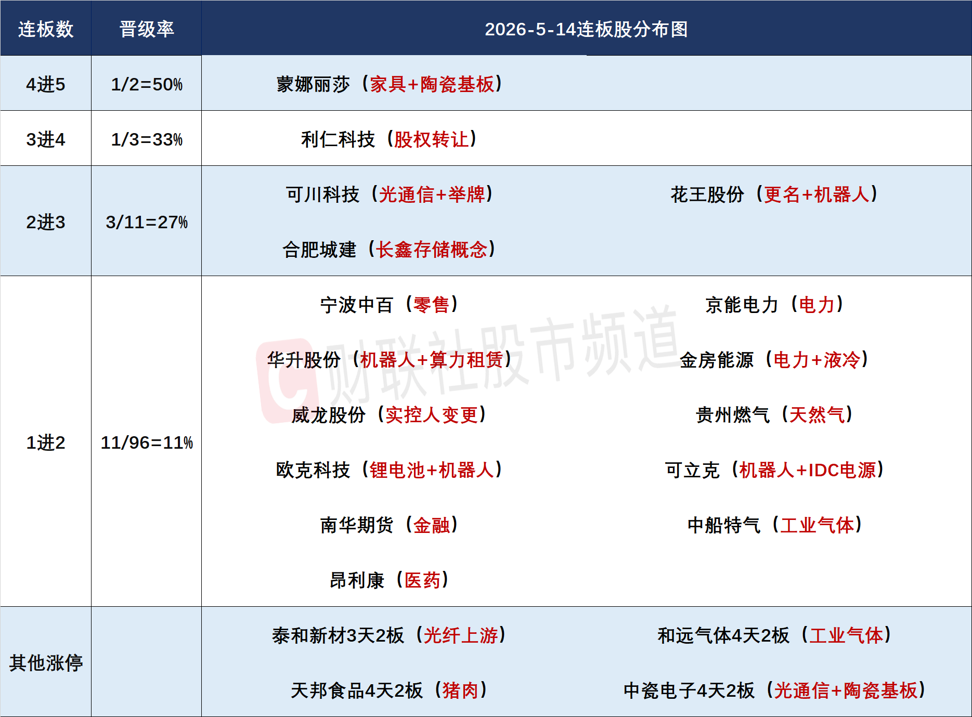
Task: Click the 其他涨停 row label
Action: [x=46, y=663]
